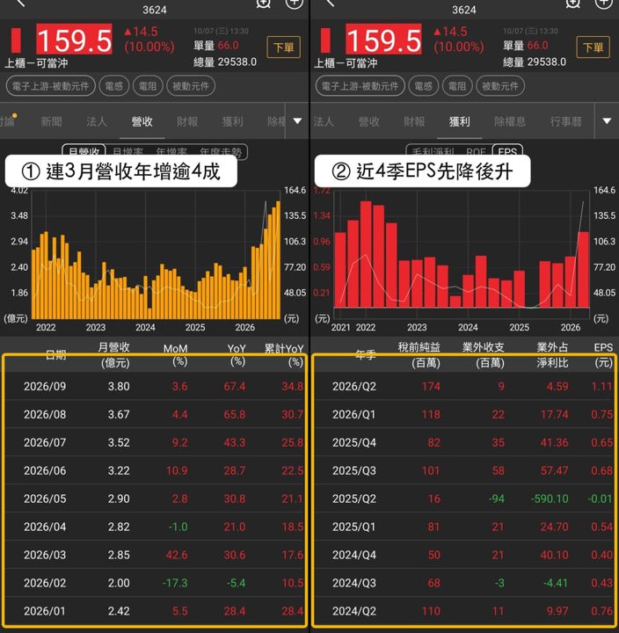Open search icon in right panel header

coord(572,4)
